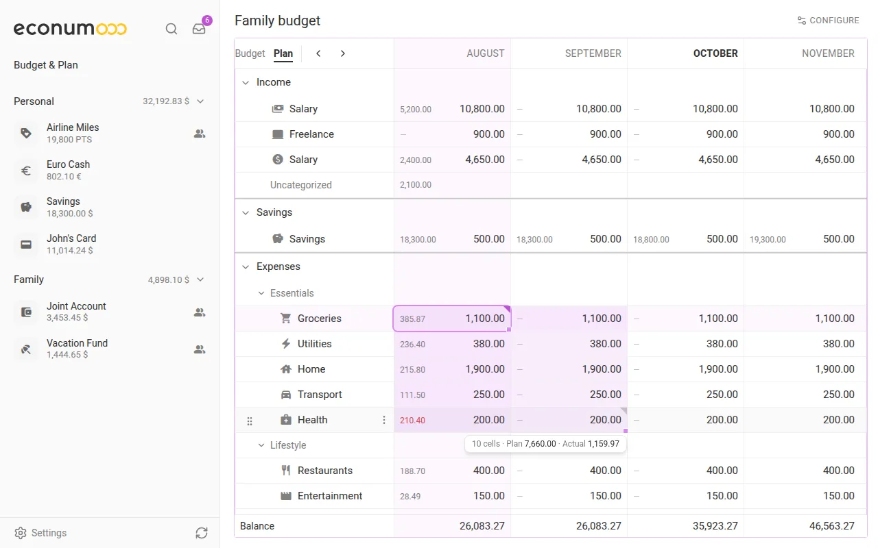Click the Joint Account wallet icon
The image size is (878, 548).
tap(26, 312)
